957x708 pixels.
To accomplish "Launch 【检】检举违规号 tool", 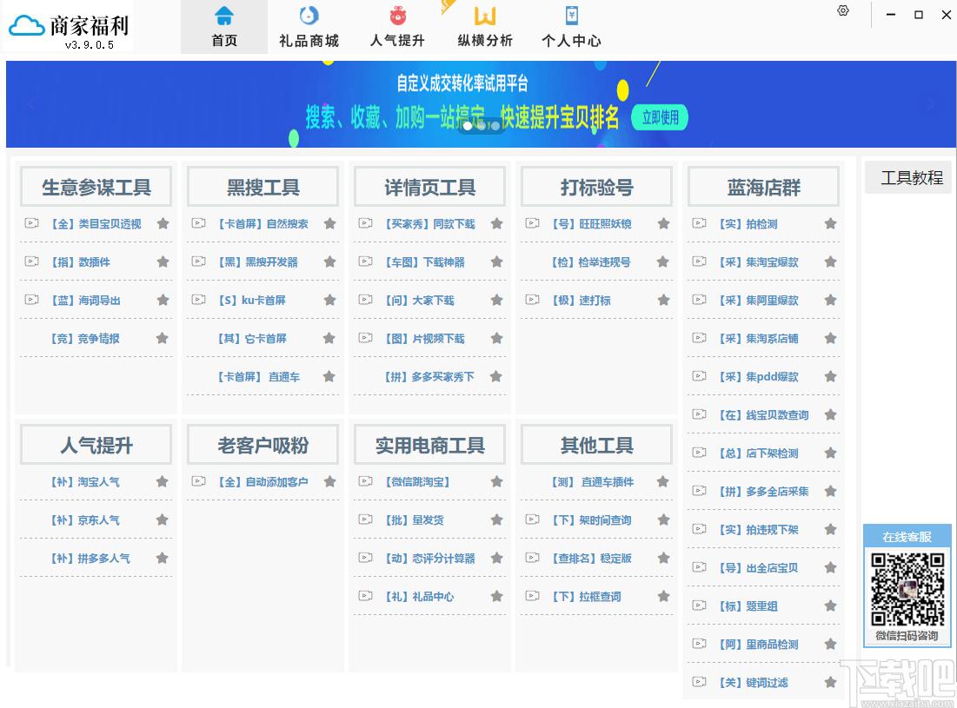I will (x=591, y=262).
